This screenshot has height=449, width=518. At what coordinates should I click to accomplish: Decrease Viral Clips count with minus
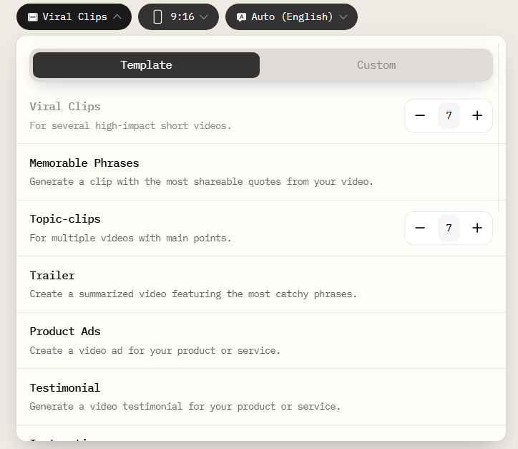coord(420,115)
